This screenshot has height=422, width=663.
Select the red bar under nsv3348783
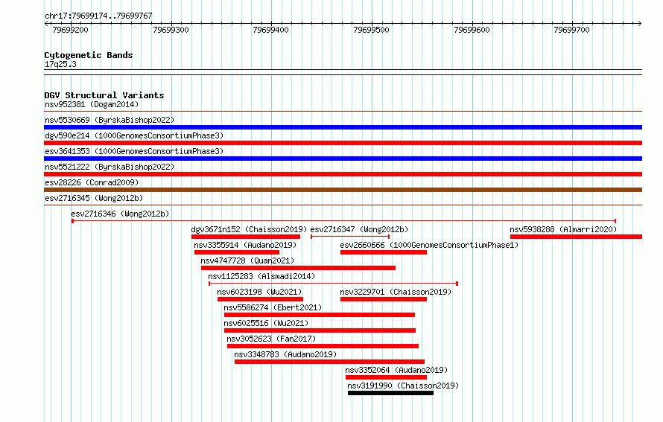pos(330,362)
